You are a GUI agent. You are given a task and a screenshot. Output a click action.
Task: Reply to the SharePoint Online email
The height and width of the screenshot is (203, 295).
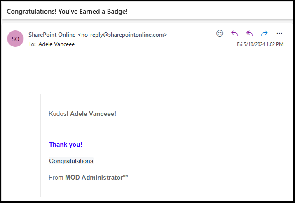point(234,33)
